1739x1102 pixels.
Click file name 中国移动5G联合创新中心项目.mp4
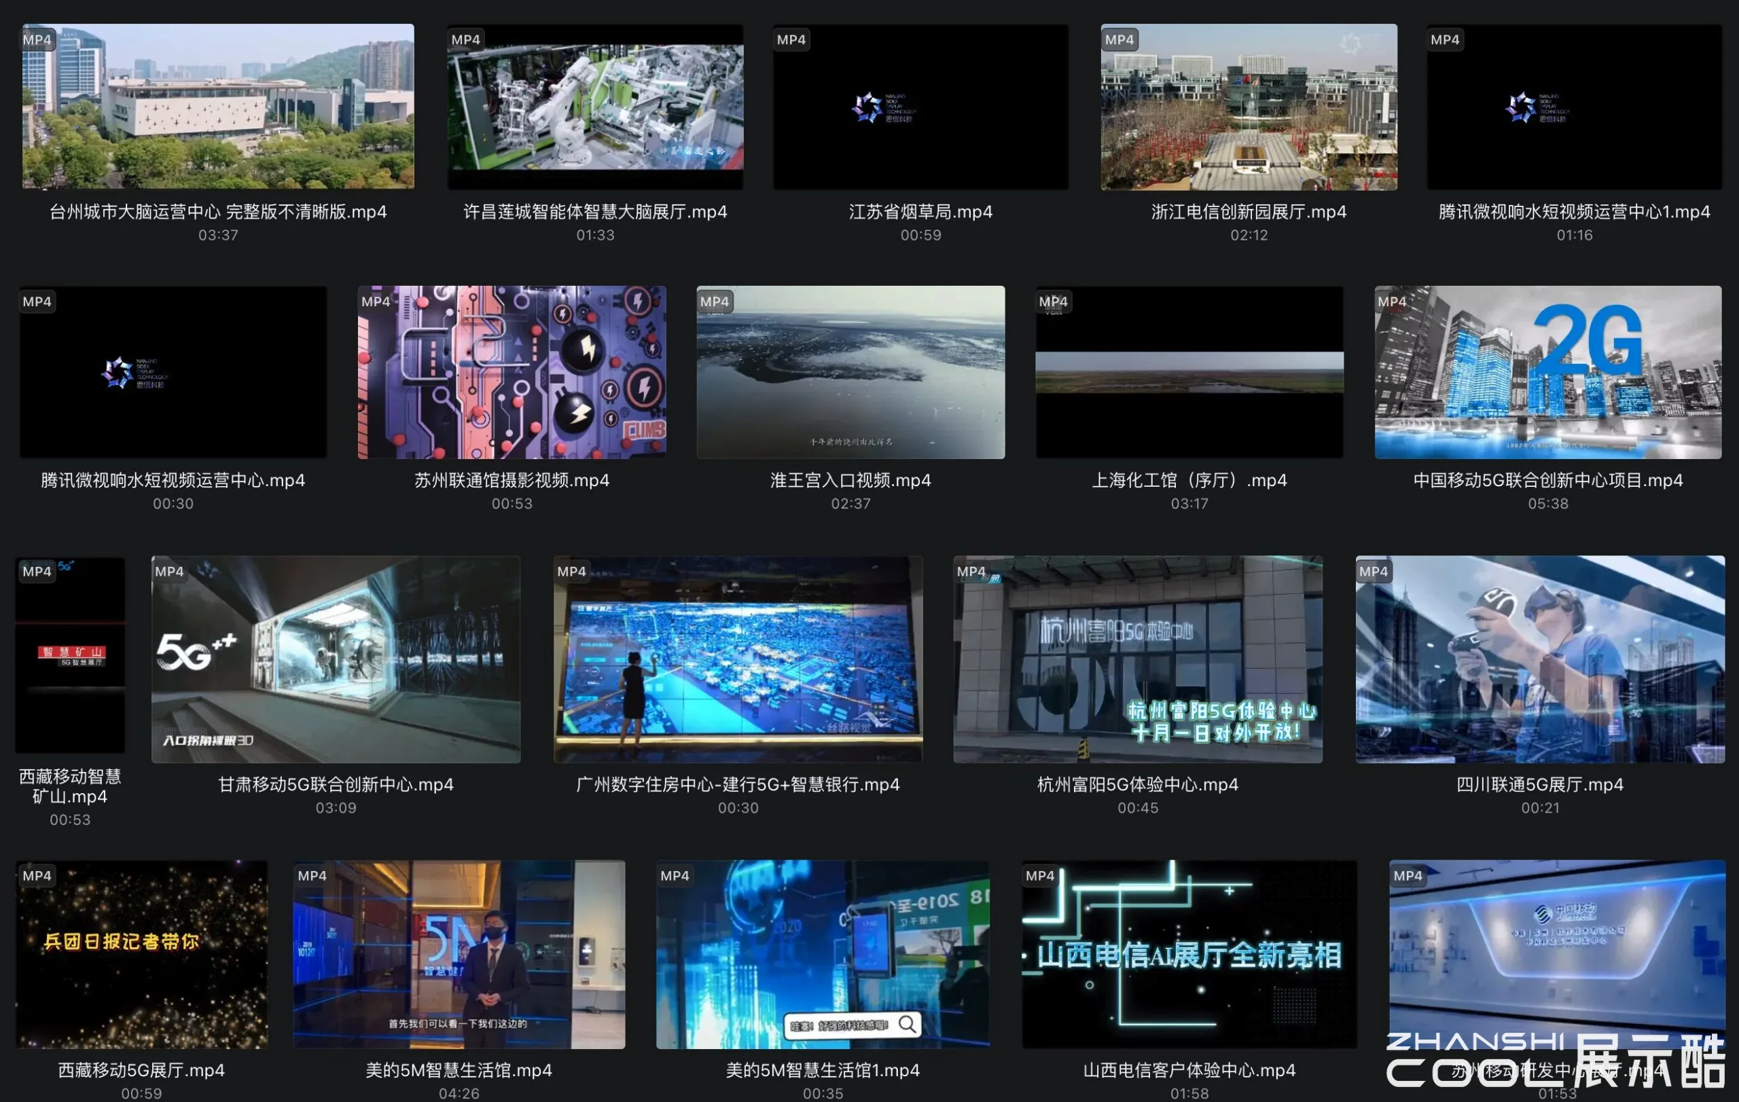tap(1548, 480)
